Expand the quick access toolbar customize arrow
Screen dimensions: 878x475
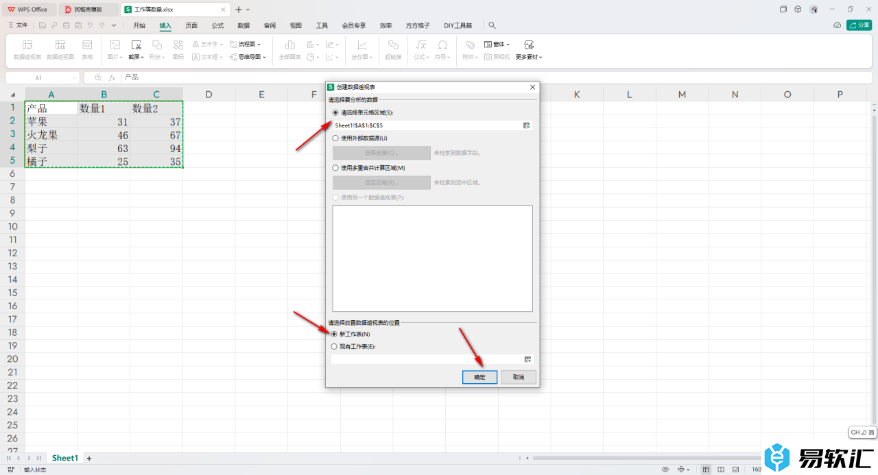tap(114, 25)
